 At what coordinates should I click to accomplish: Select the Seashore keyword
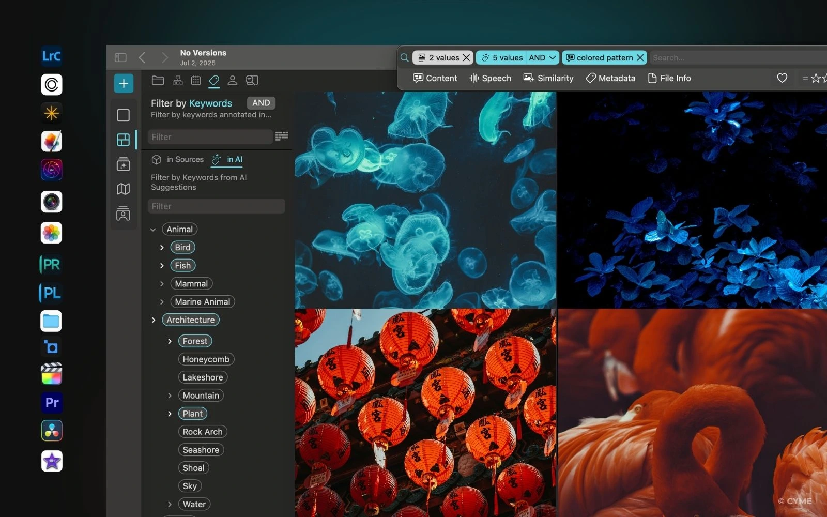pyautogui.click(x=201, y=450)
